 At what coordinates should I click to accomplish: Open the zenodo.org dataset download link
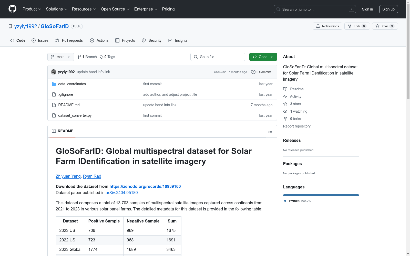click(145, 186)
